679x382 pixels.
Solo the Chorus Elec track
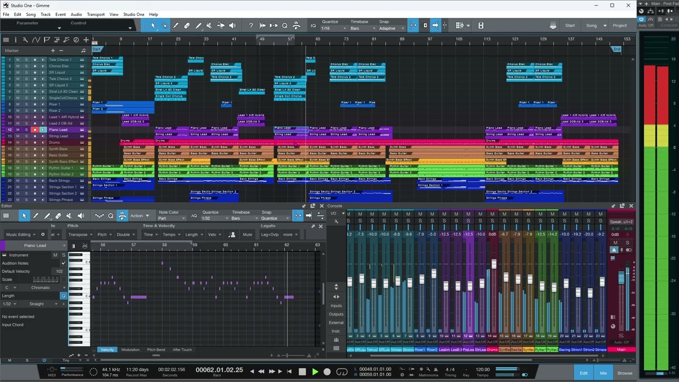tap(26, 66)
